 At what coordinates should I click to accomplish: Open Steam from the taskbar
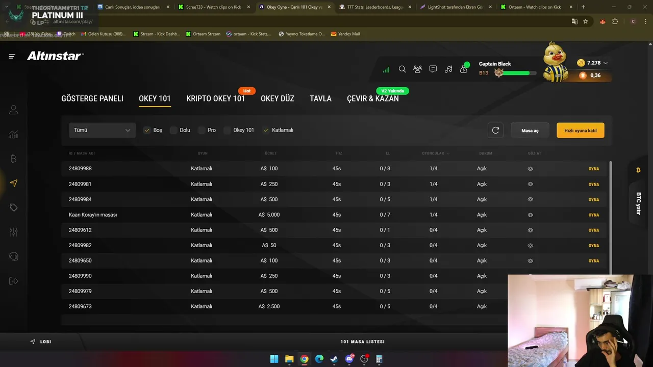(x=334, y=359)
